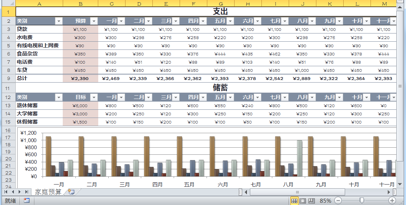
Task: Select the ¥2,889 total cell for 八月
Action: click(x=303, y=79)
